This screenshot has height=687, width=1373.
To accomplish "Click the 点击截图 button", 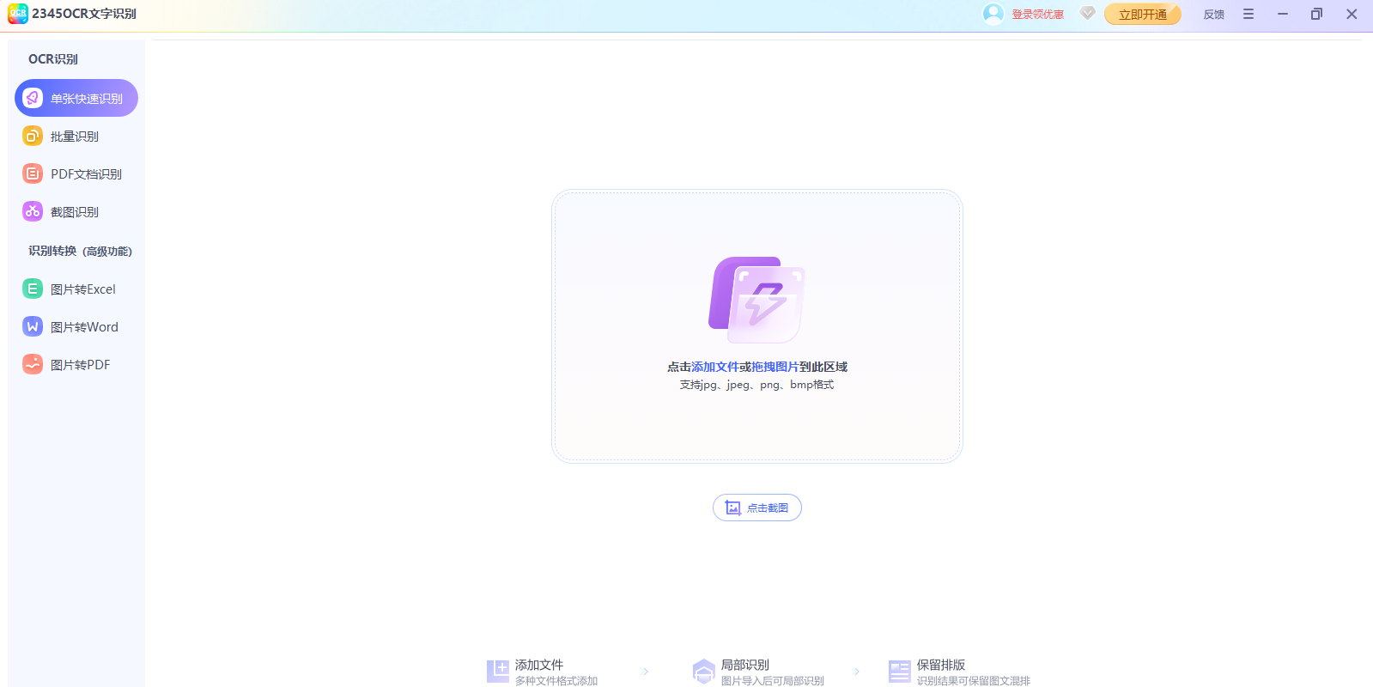I will click(756, 508).
